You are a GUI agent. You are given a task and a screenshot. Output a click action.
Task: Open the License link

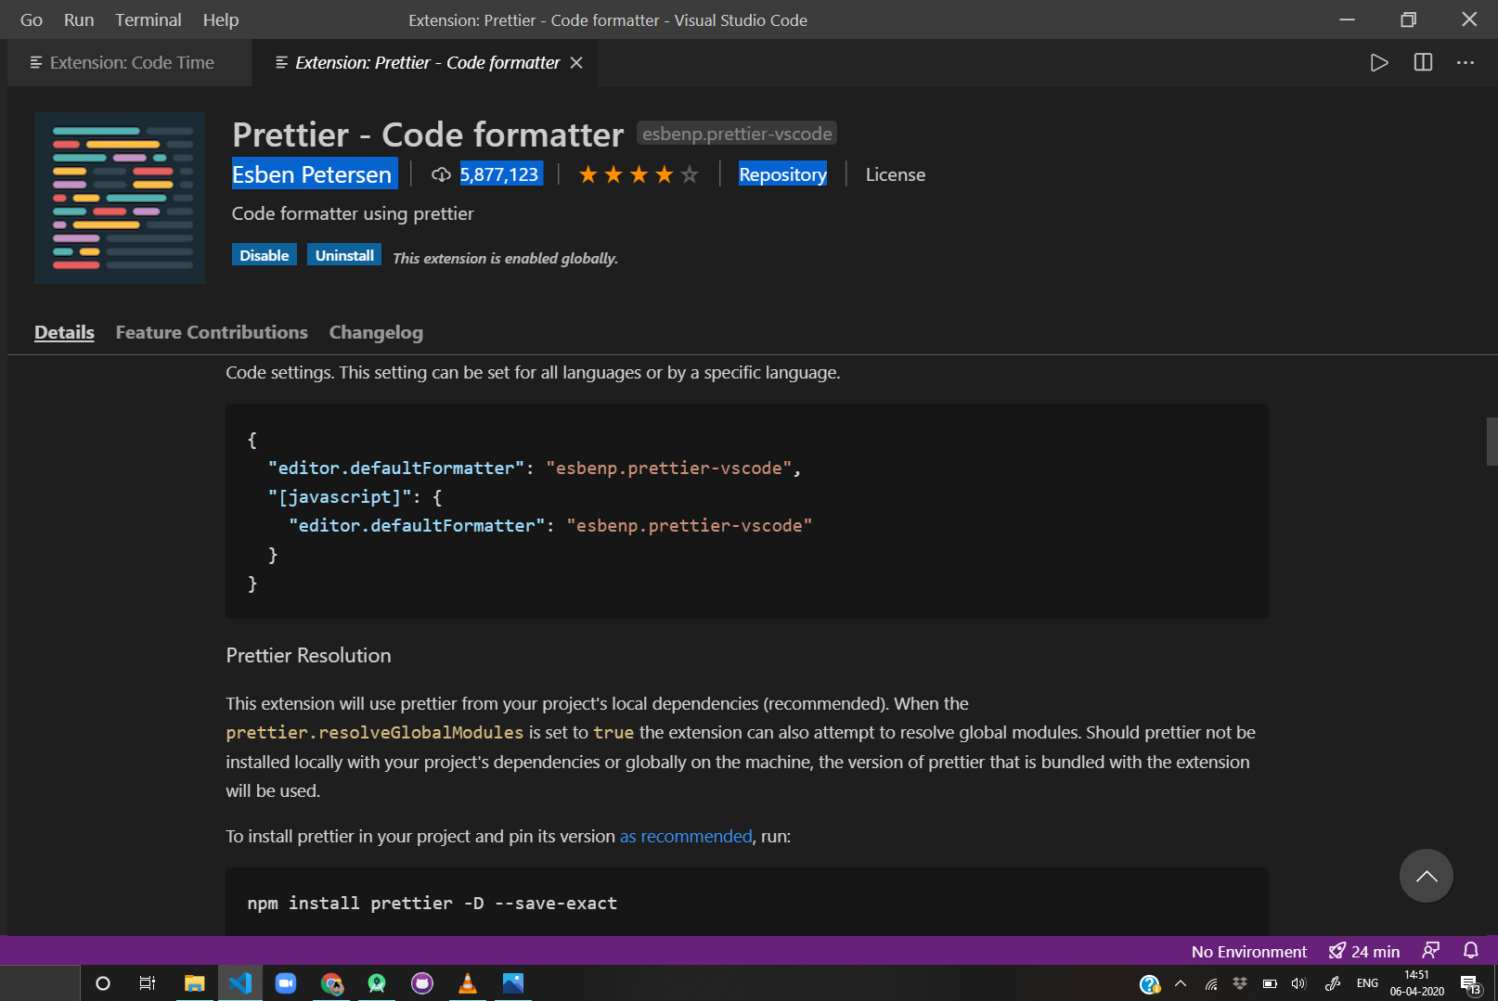pyautogui.click(x=896, y=174)
